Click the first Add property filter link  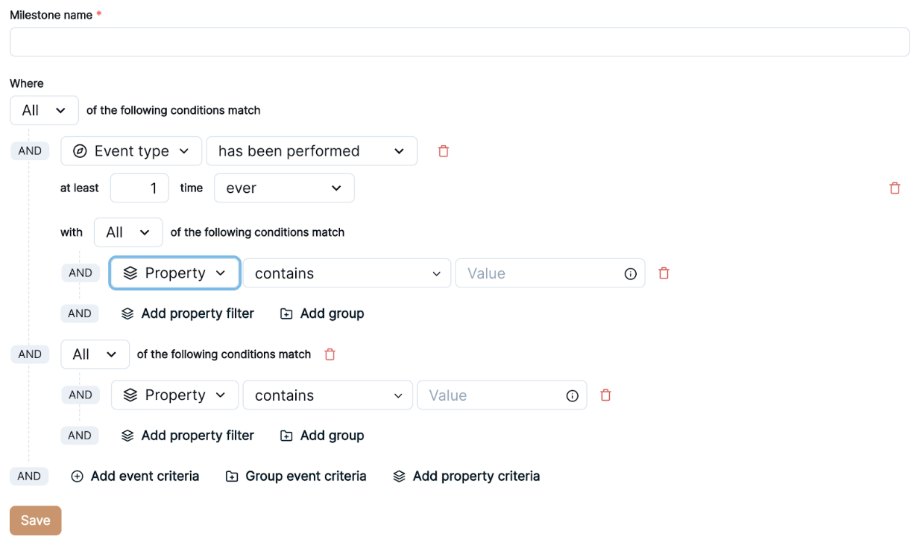[188, 313]
